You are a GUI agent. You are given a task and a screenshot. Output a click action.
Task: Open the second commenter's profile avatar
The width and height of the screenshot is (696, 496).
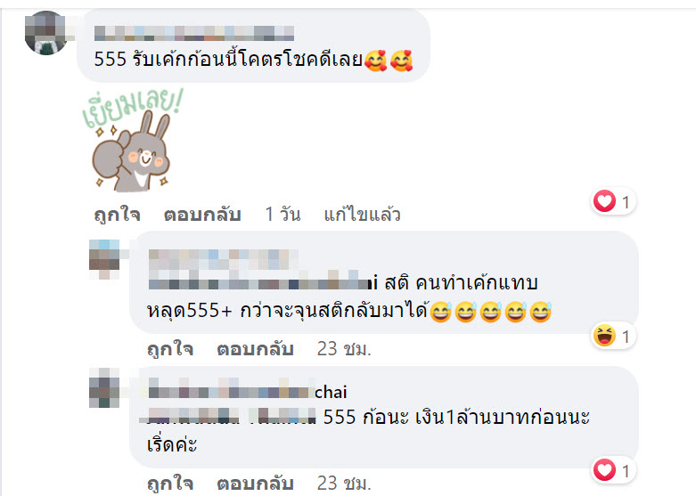(105, 259)
